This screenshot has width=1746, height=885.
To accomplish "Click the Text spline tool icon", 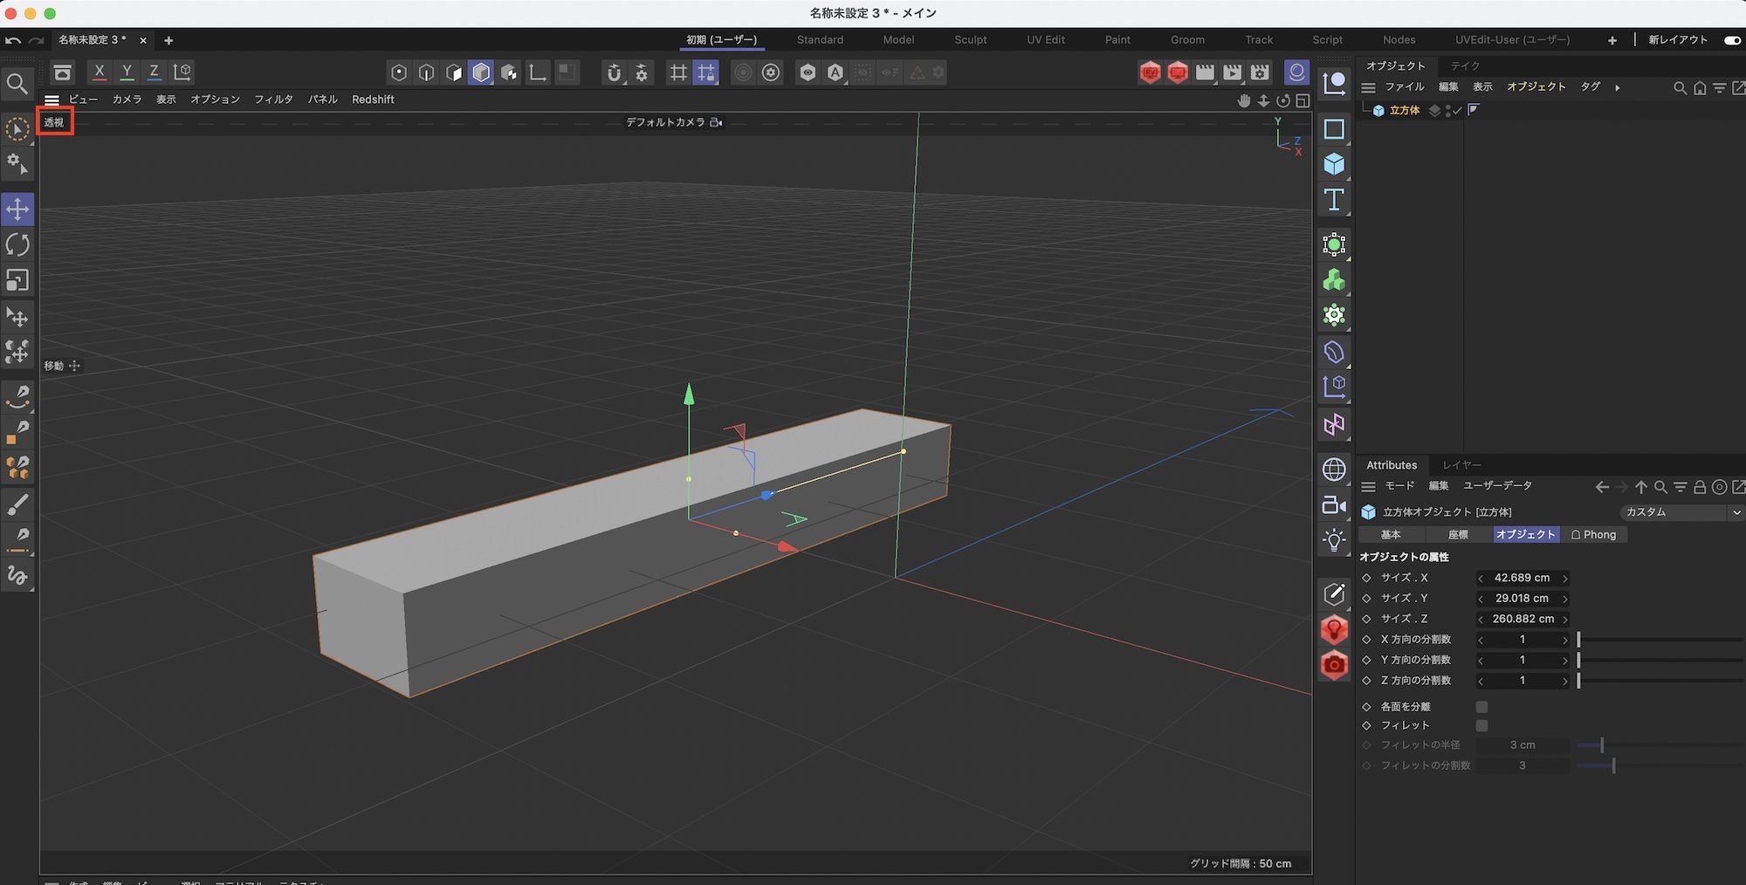I will pos(1334,200).
